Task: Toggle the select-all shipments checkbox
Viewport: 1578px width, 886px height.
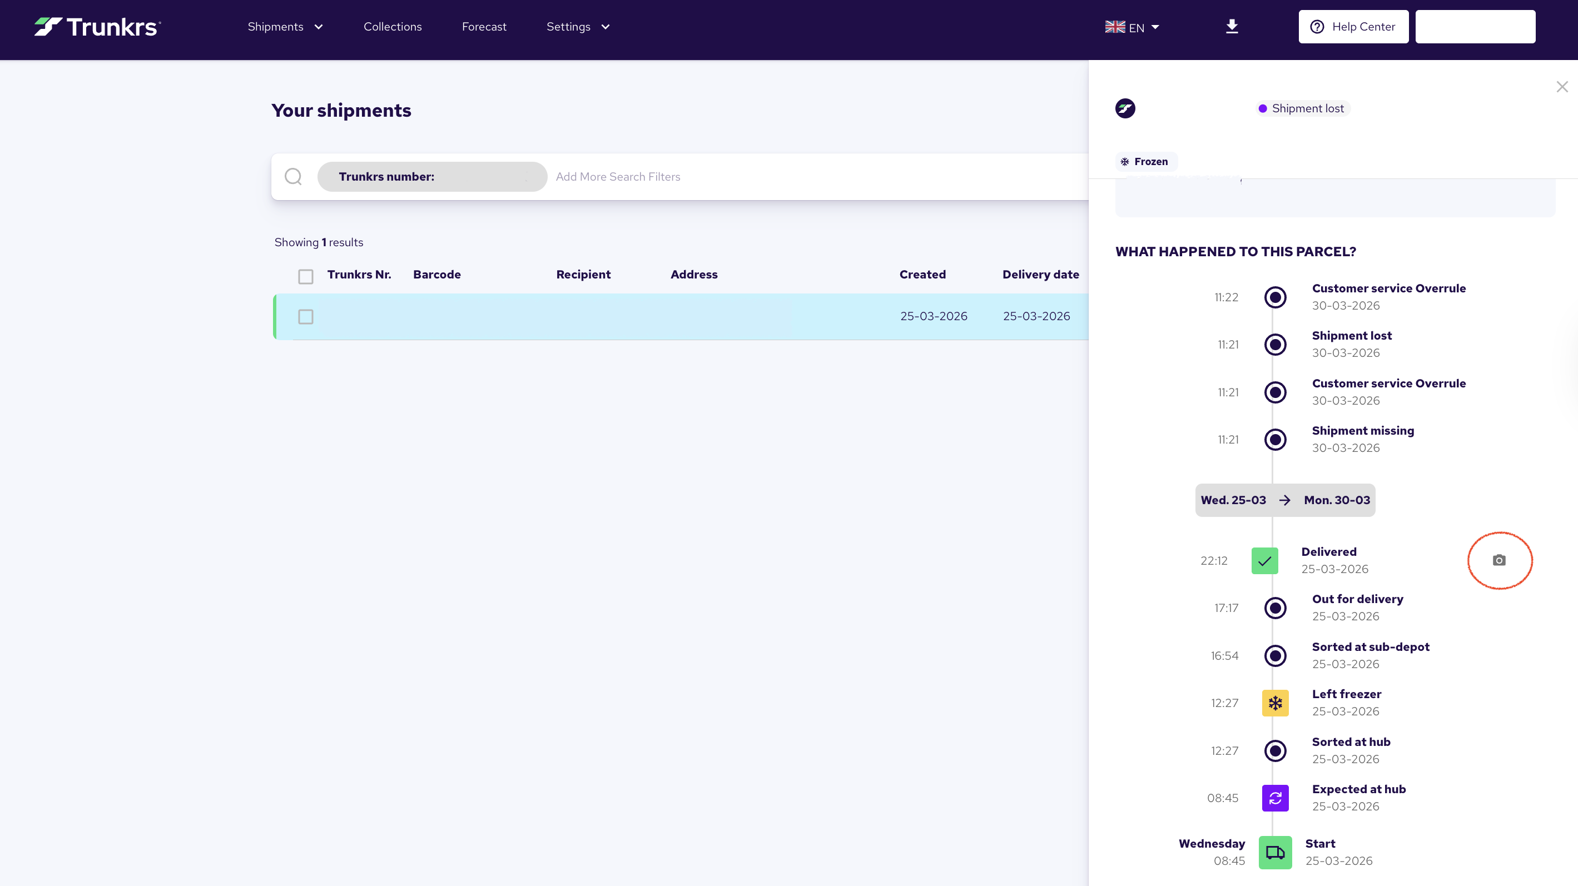Action: click(x=306, y=276)
